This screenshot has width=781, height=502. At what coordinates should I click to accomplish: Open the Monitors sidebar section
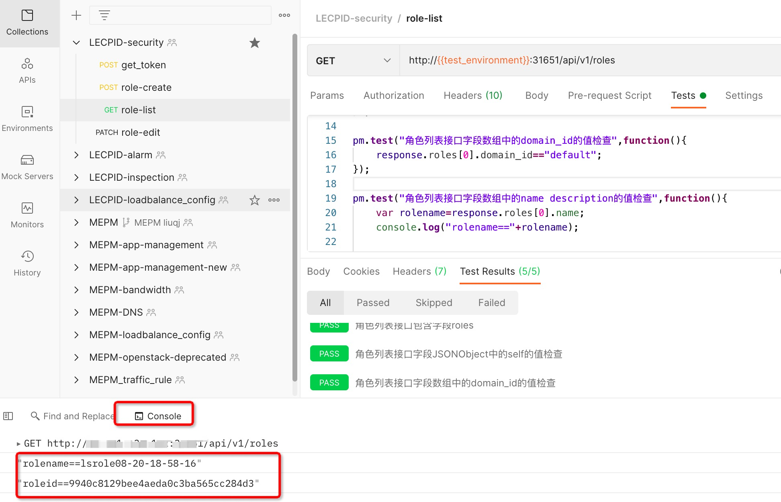coord(27,216)
